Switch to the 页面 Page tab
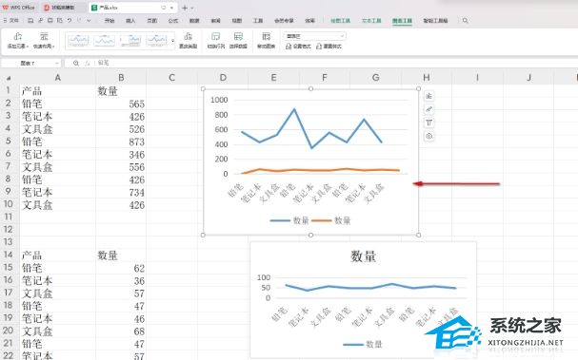This screenshot has height=360, width=578. tap(151, 21)
